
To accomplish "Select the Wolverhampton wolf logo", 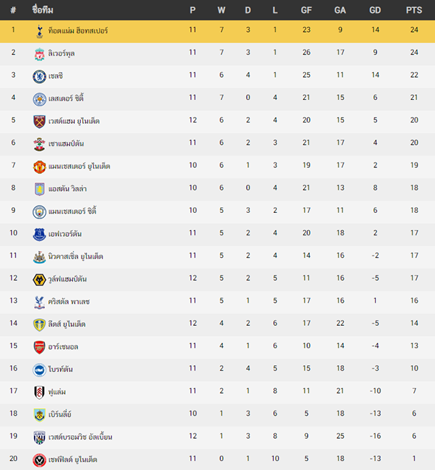I will tap(39, 280).
